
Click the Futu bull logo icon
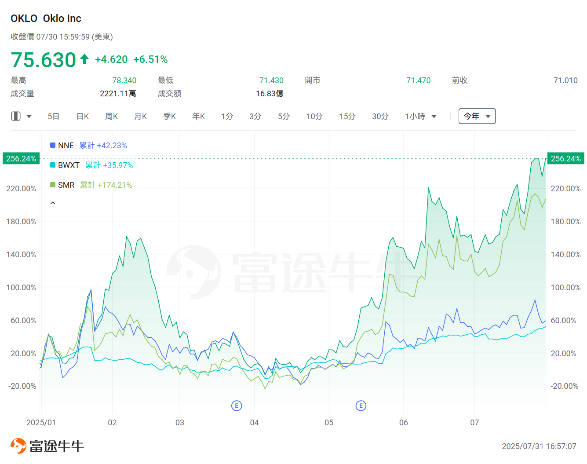(x=18, y=446)
